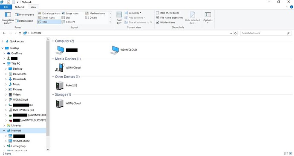Open the Navigation pane options
Screen dimensions: 294x156
point(8,18)
